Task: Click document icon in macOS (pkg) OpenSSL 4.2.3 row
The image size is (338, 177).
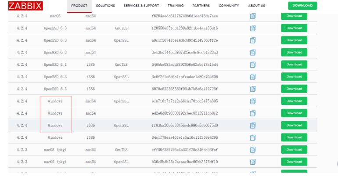Action: coord(253,162)
